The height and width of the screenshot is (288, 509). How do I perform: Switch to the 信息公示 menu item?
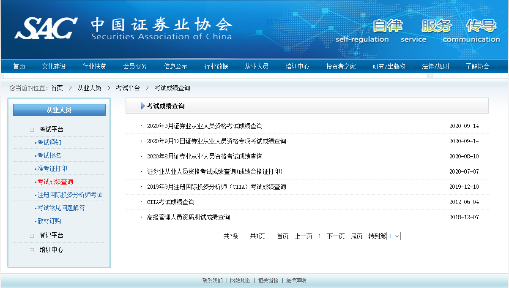click(175, 66)
